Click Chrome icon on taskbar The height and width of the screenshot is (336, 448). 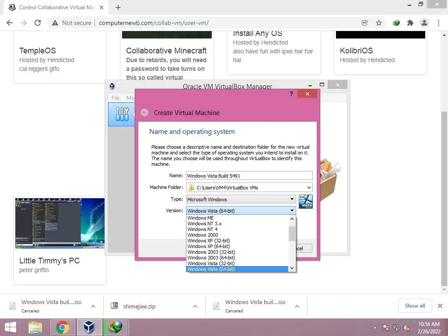(63, 327)
